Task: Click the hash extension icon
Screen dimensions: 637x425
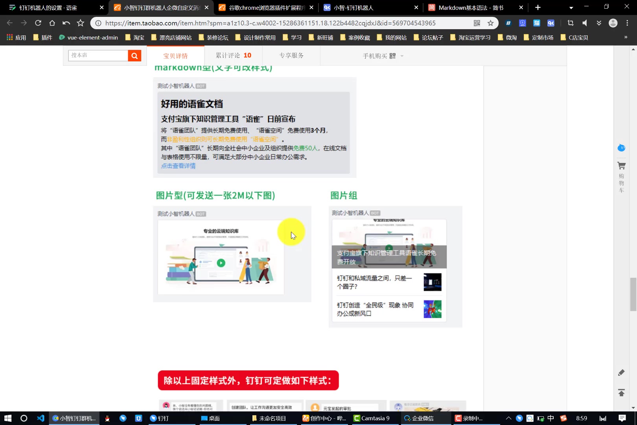Action: [508, 23]
